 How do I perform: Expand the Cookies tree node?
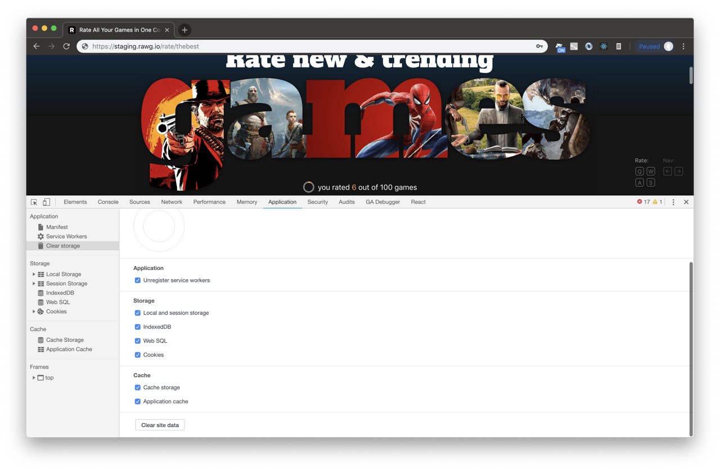[34, 312]
